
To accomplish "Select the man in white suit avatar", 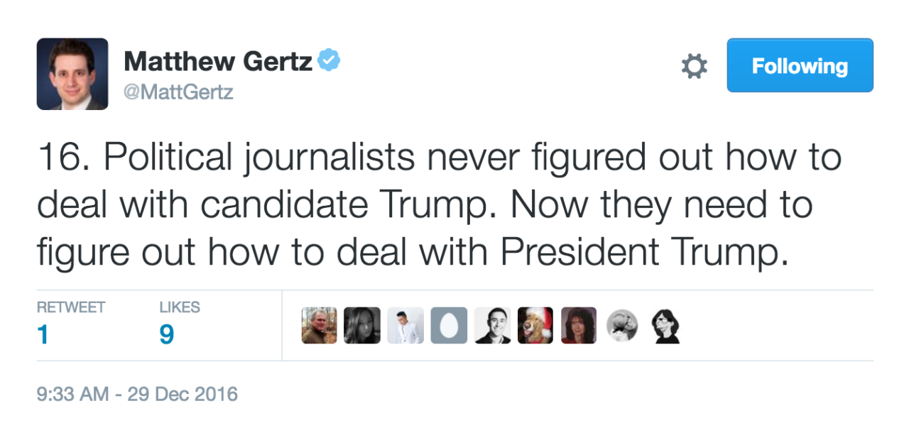I will coord(405,326).
